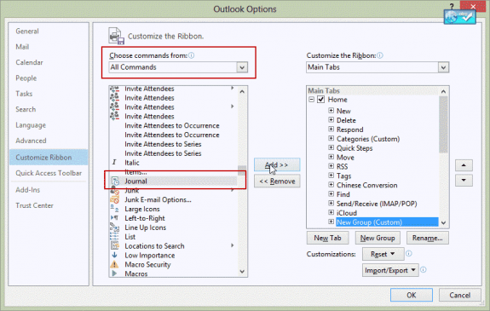Viewport: 490px width, 311px height.
Task: Select the Journal command icon
Action: (x=115, y=181)
